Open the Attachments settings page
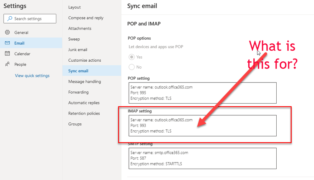The image size is (314, 180). click(80, 28)
